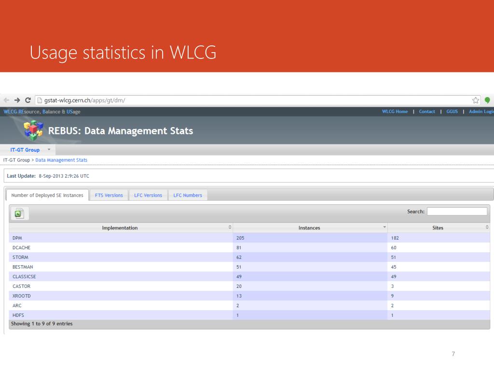494x371 pixels.
Task: Switch to the LFC Versions tab
Action: tap(148, 195)
